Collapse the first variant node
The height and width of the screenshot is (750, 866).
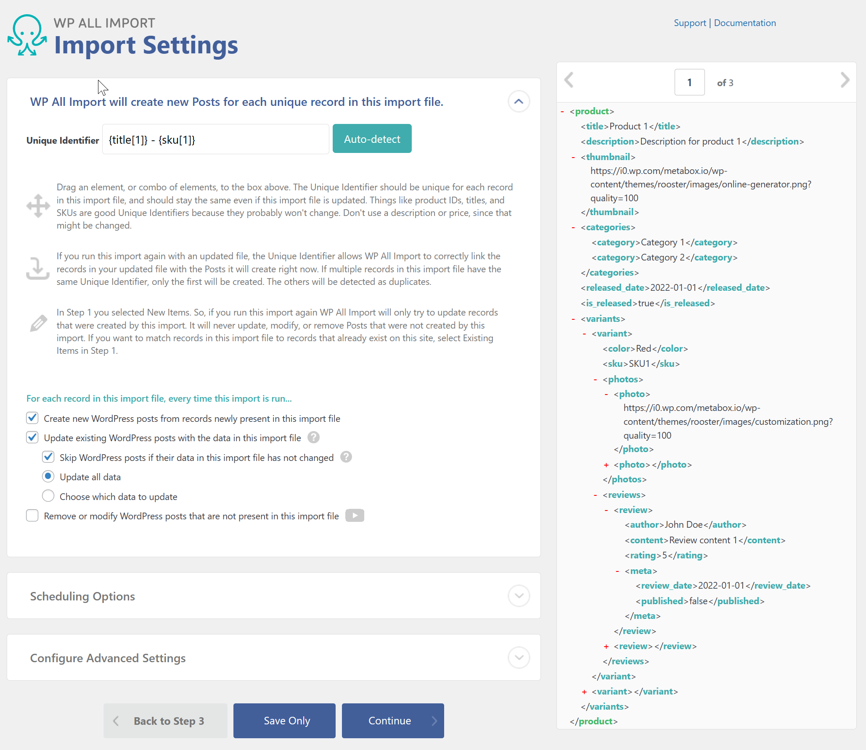[x=584, y=334]
